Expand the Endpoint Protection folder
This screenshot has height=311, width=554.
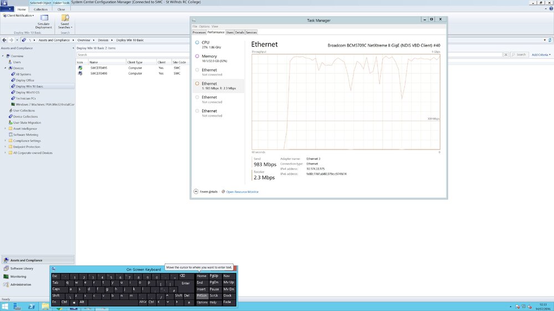[6, 147]
